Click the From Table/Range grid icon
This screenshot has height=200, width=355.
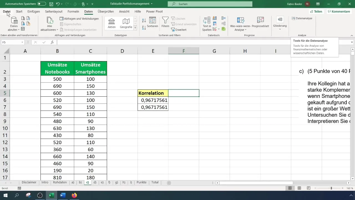pyautogui.click(x=23, y=29)
